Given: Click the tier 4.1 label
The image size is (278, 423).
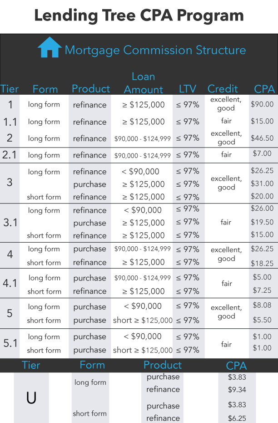Looking at the screenshot, I should [10, 283].
